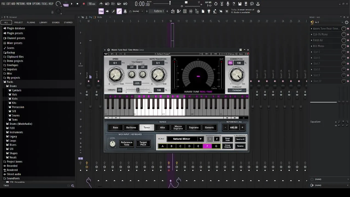Open CLA-76 Mono slot menu arrow
Viewport: 350px width, 197px height.
point(311,34)
